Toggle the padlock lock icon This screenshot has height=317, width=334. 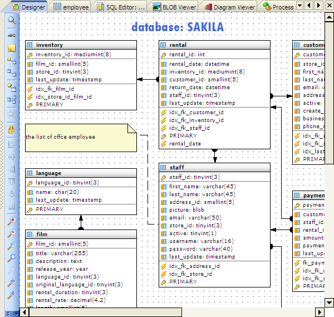(12, 130)
